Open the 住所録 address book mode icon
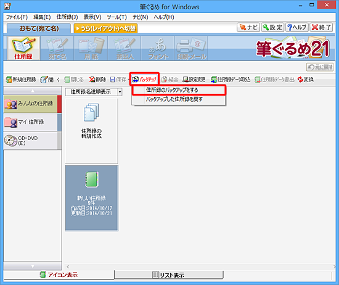Viewport: 339px width, 285px height. [x=23, y=49]
